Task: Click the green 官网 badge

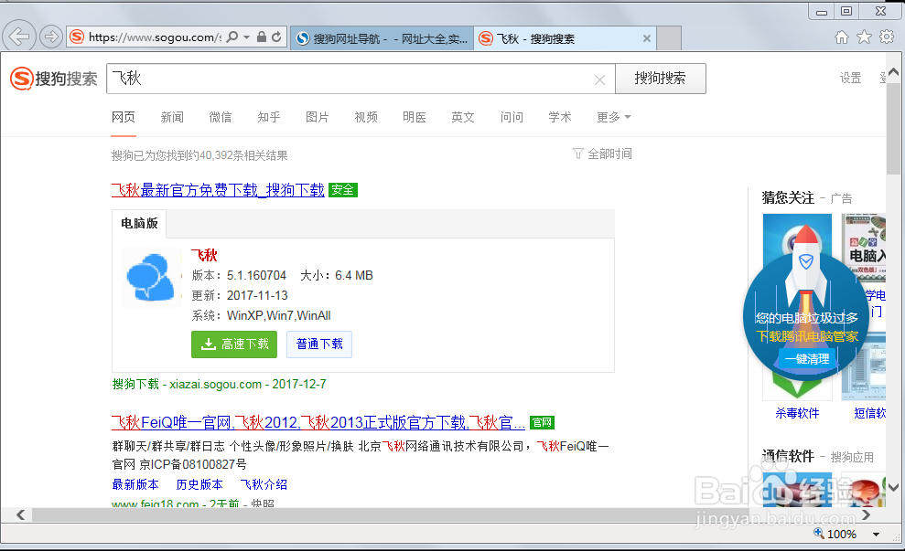Action: 542,422
